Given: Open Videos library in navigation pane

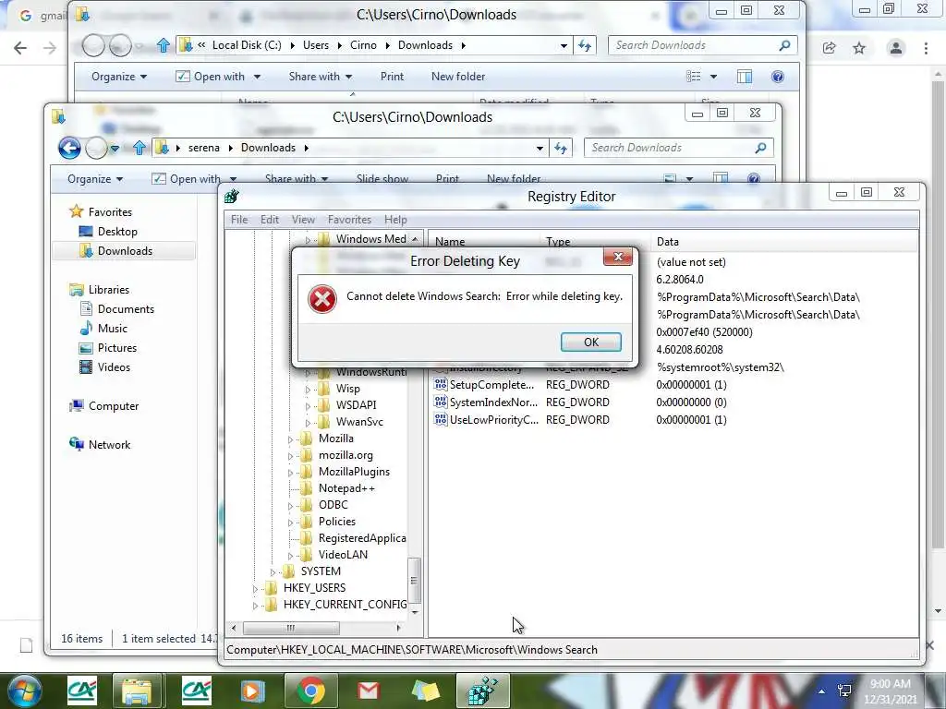Looking at the screenshot, I should tap(114, 367).
